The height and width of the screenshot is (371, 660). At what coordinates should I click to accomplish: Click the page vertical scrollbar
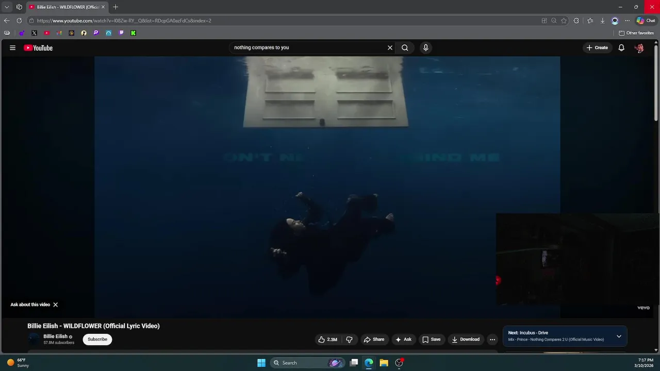pos(656,82)
